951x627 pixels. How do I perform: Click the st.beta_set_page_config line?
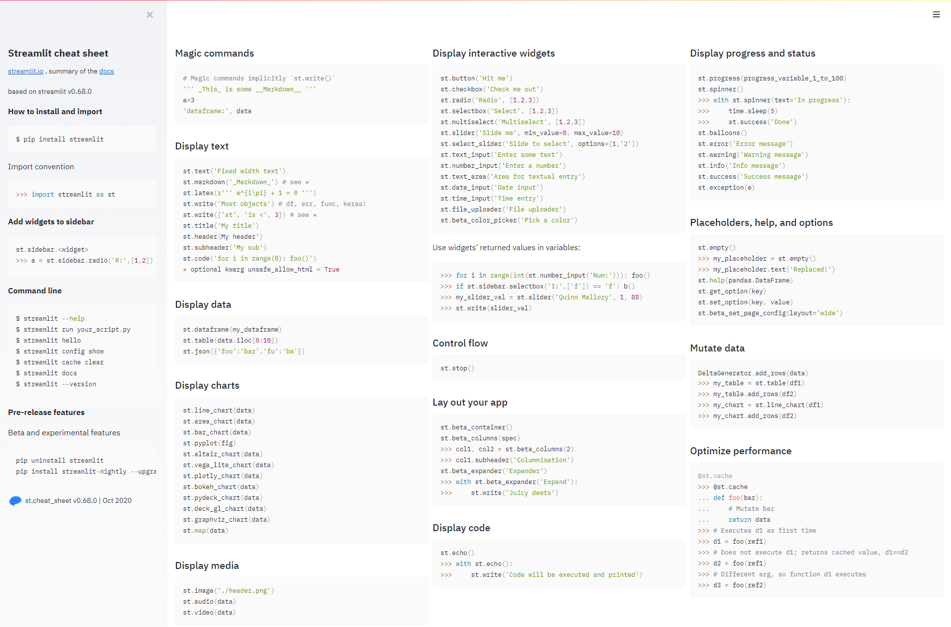[770, 313]
